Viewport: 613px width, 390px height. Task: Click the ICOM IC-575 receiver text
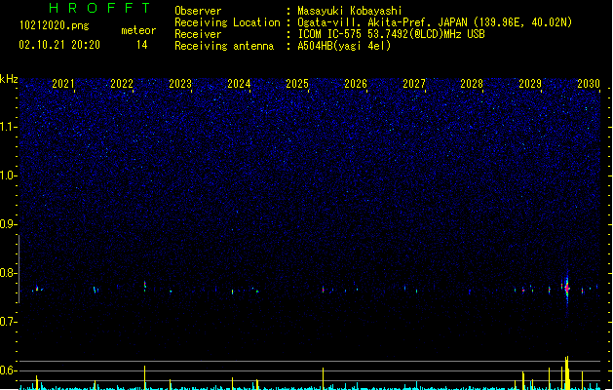[x=391, y=34]
